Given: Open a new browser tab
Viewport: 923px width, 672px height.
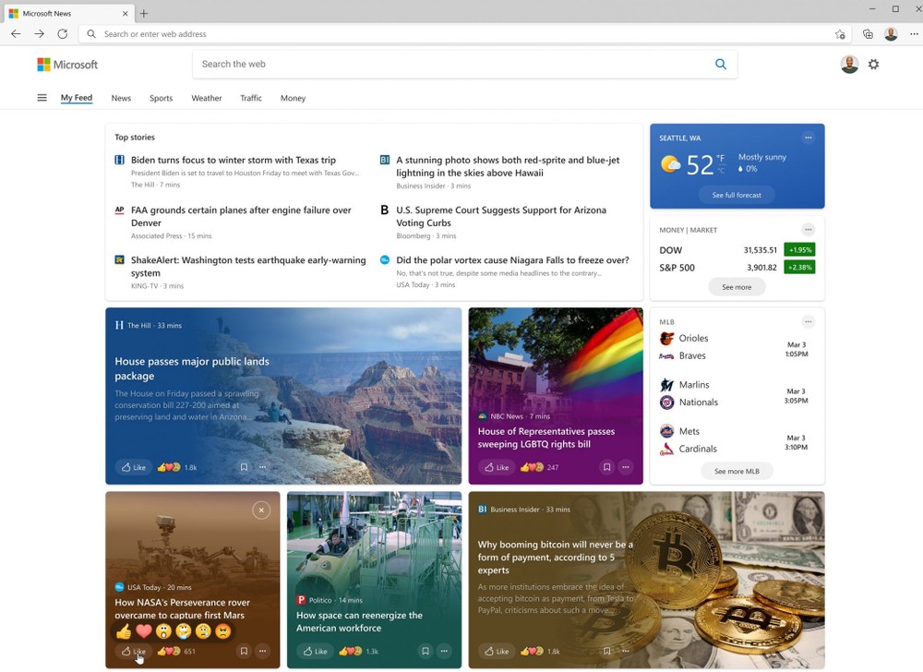Looking at the screenshot, I should pyautogui.click(x=144, y=13).
